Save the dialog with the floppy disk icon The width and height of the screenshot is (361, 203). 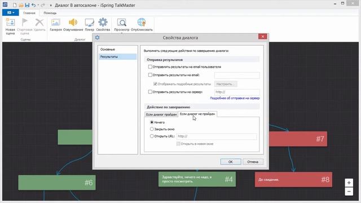27,5
